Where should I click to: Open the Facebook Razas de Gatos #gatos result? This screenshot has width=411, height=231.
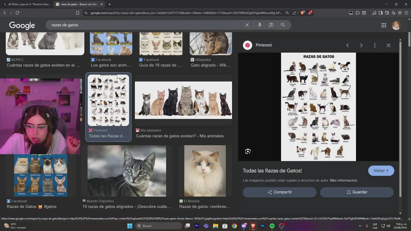click(31, 207)
